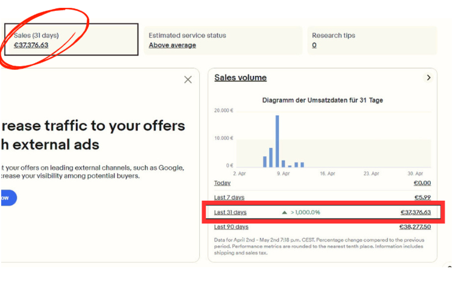Click the Research tips count link
Viewport: 453px width, 285px height.
pyautogui.click(x=314, y=45)
